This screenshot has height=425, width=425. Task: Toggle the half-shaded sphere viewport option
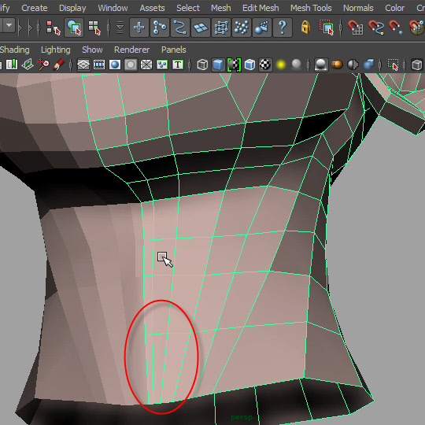point(353,65)
